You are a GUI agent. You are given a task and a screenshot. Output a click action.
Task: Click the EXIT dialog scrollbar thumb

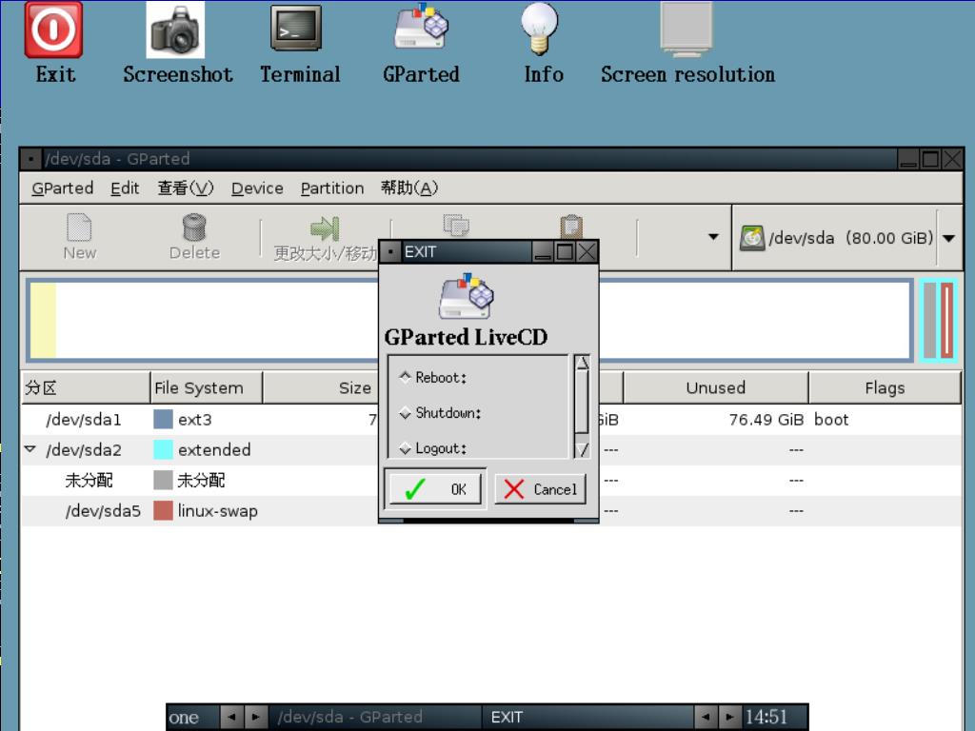point(582,402)
